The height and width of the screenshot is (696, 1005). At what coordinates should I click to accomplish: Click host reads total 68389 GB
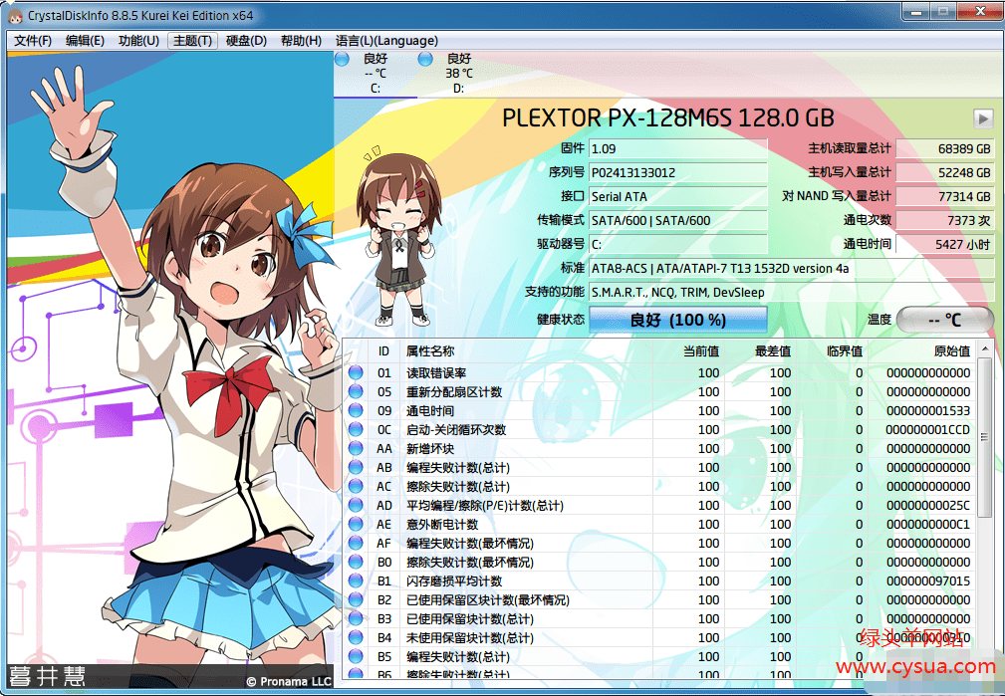[945, 148]
